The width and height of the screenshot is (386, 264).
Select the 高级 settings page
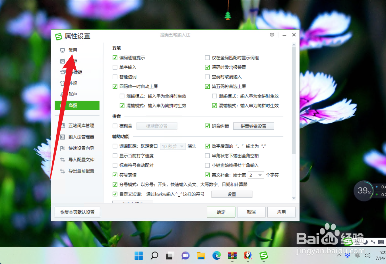point(77,105)
